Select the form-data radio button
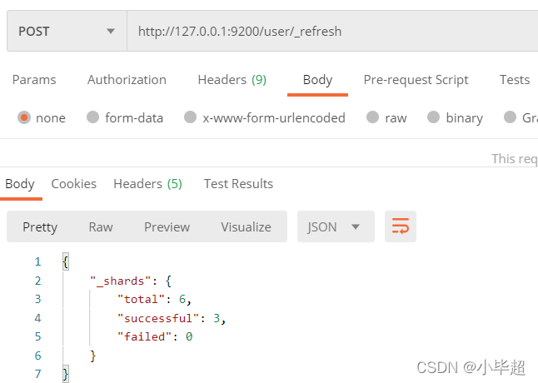Viewport: 538px width, 383px height. [x=93, y=117]
